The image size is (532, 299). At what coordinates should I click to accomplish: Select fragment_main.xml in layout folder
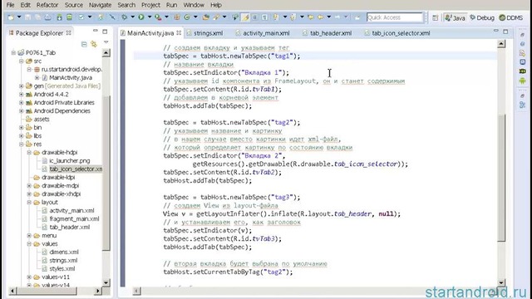(x=74, y=219)
